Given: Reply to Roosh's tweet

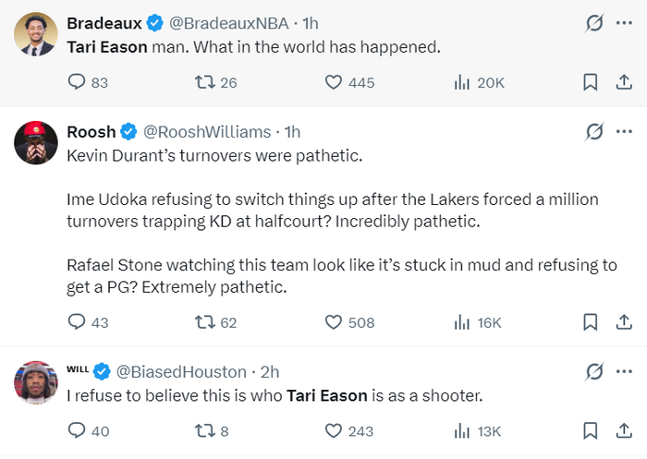Looking at the screenshot, I should 78,322.
